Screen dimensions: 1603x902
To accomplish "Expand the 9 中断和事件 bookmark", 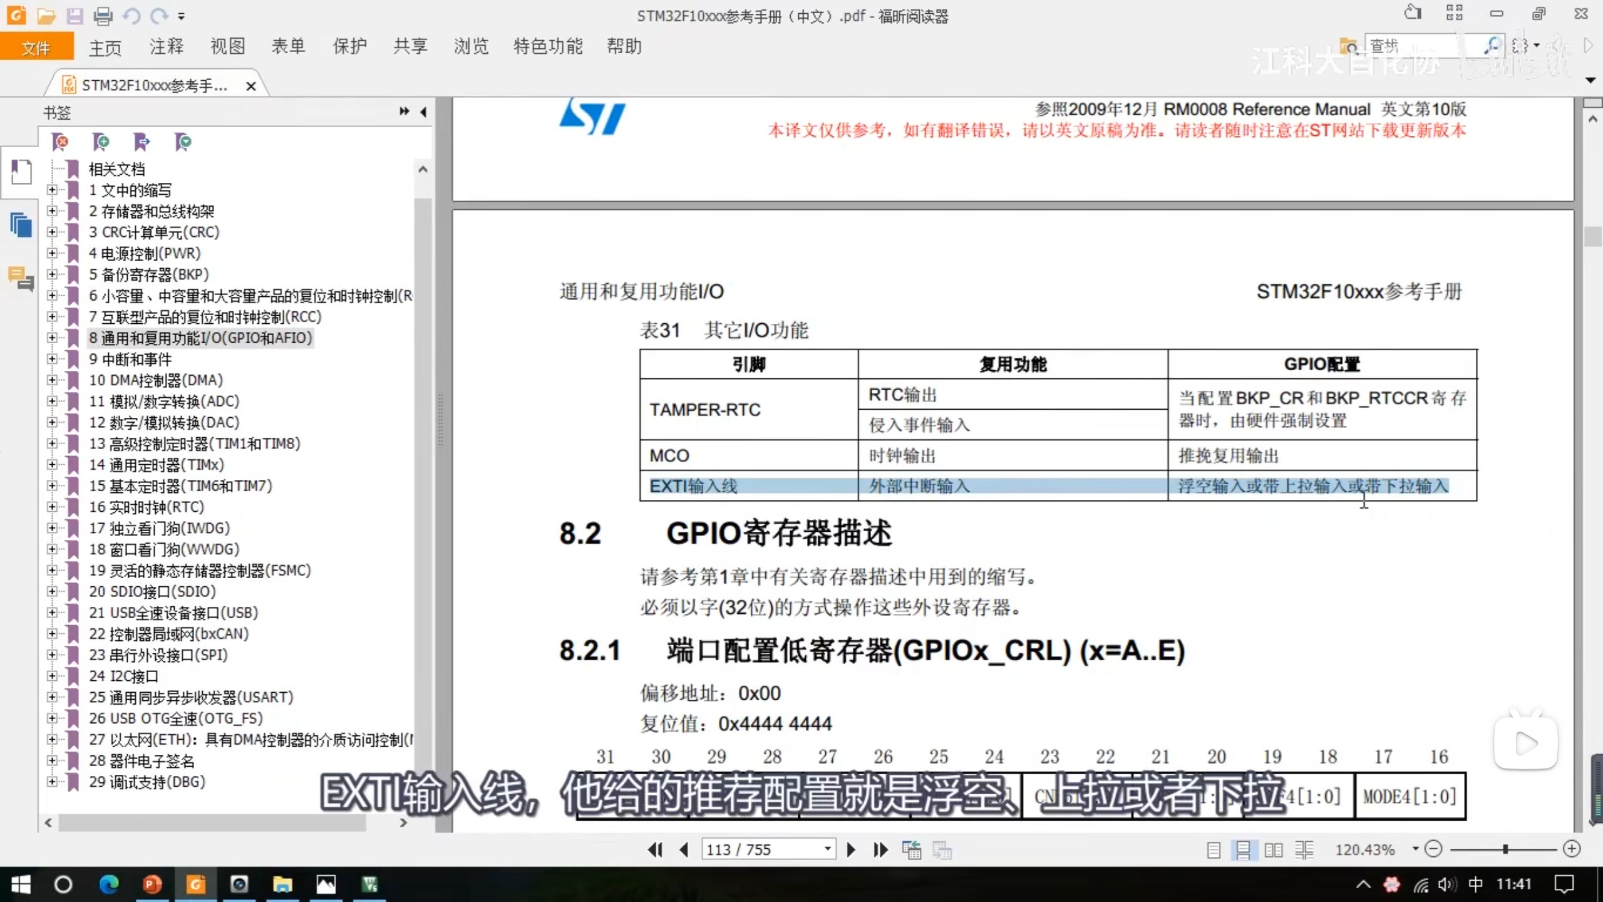I will [x=53, y=359].
